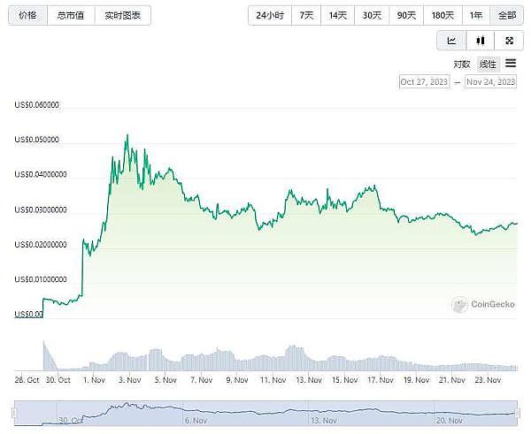Select 对数 logarithmic scale
Image resolution: width=531 pixels, height=434 pixels.
(x=462, y=64)
